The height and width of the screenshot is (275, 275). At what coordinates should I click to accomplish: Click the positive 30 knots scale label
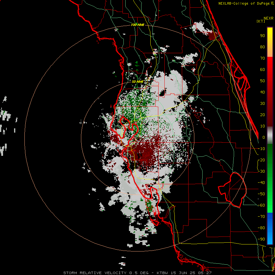point(262,104)
